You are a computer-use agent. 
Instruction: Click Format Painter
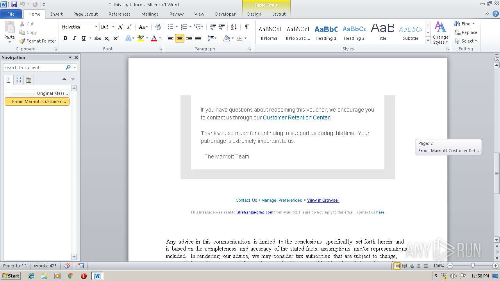point(37,41)
